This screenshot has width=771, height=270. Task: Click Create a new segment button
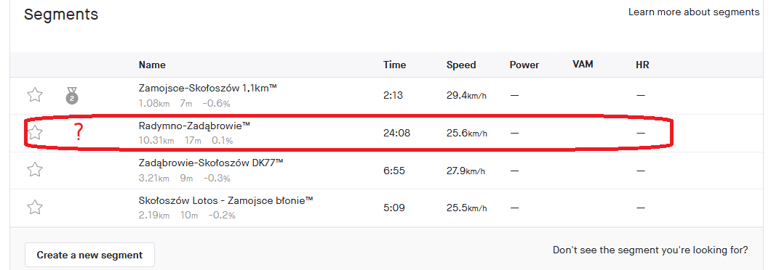(x=89, y=255)
